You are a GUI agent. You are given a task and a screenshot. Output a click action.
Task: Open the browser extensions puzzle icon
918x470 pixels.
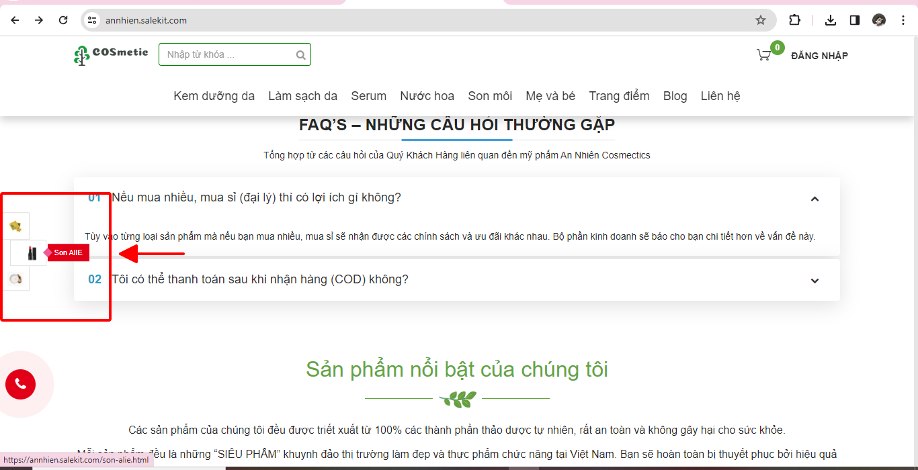pos(794,20)
